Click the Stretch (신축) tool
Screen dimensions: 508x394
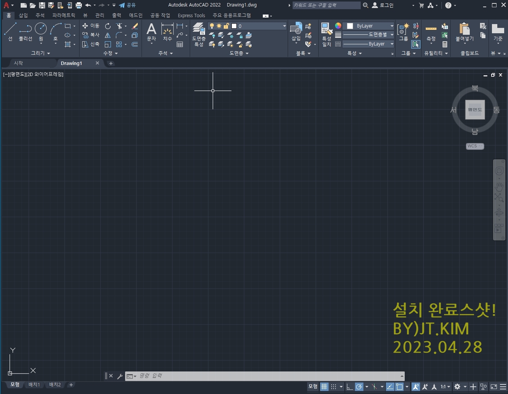tap(91, 44)
